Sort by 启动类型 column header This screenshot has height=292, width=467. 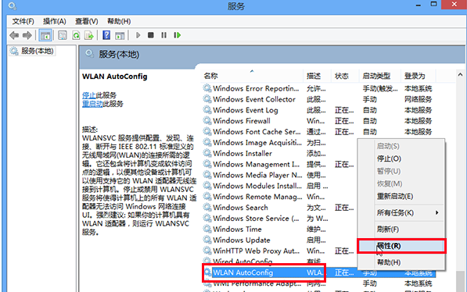[x=376, y=76]
